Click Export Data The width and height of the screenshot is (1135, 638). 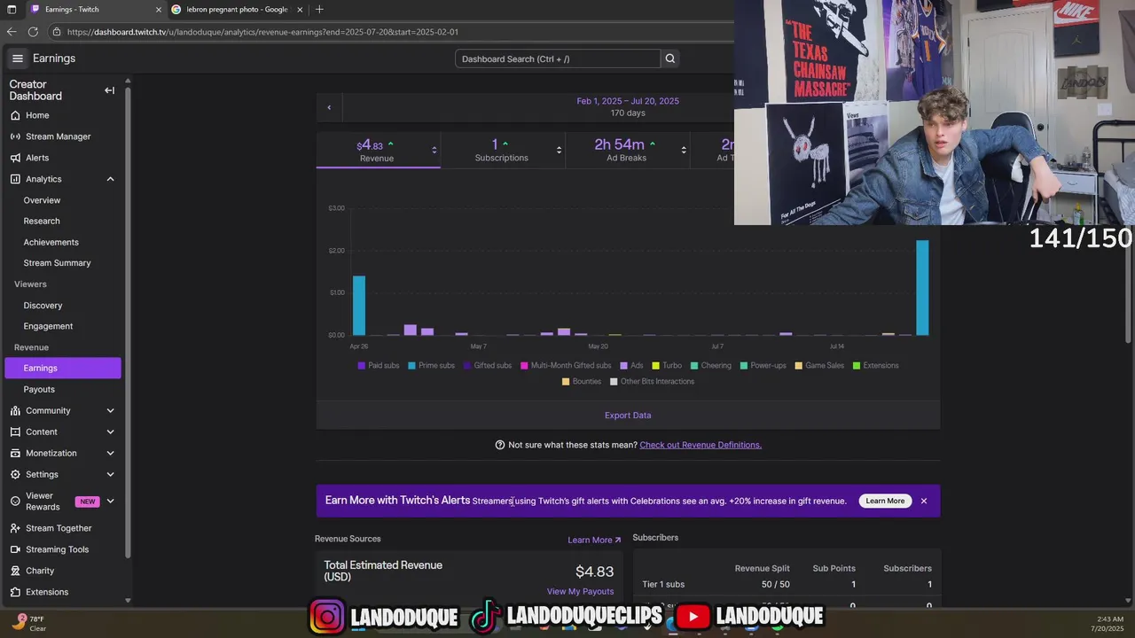(x=628, y=415)
